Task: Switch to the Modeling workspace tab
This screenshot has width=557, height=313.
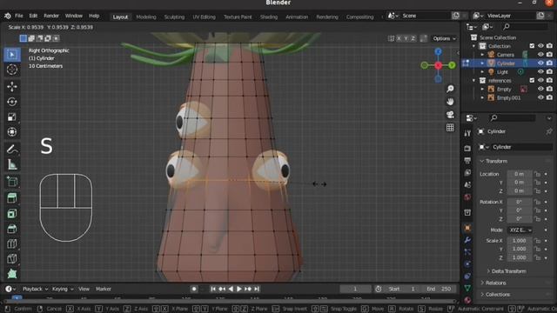Action: [146, 17]
